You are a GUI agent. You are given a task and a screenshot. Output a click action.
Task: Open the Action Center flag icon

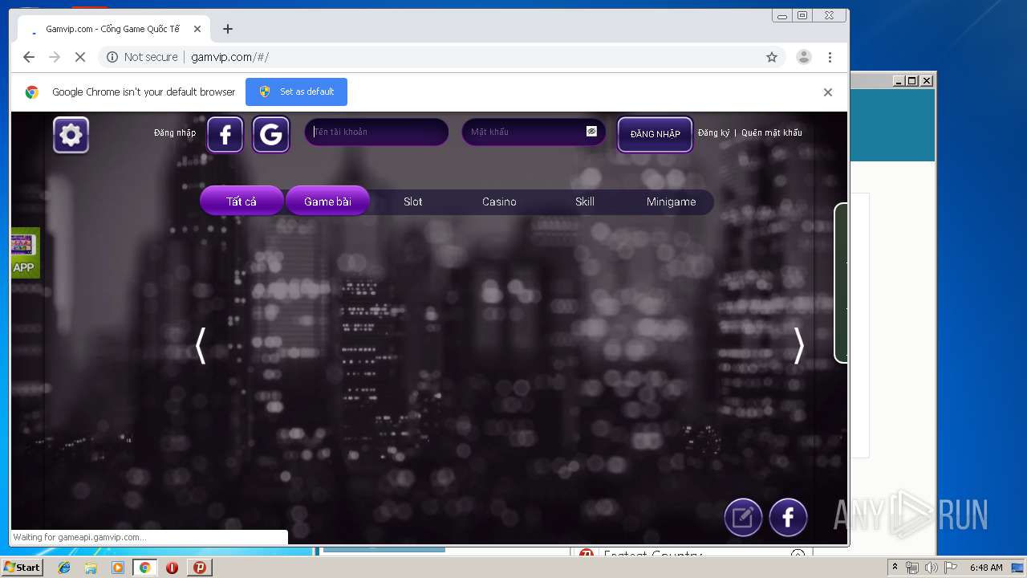point(949,568)
